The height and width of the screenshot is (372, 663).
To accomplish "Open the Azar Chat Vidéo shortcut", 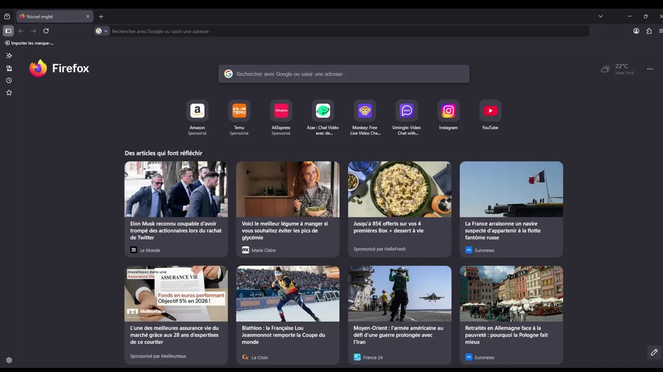I will click(x=323, y=117).
